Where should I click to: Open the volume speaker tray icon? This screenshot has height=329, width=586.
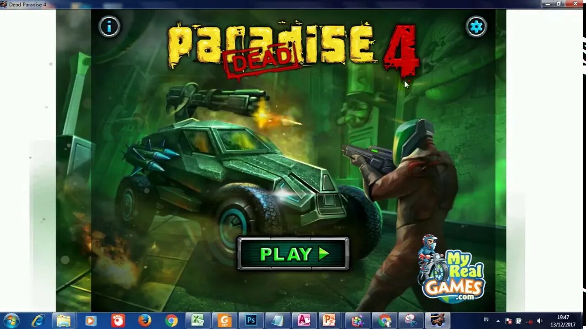(540, 321)
